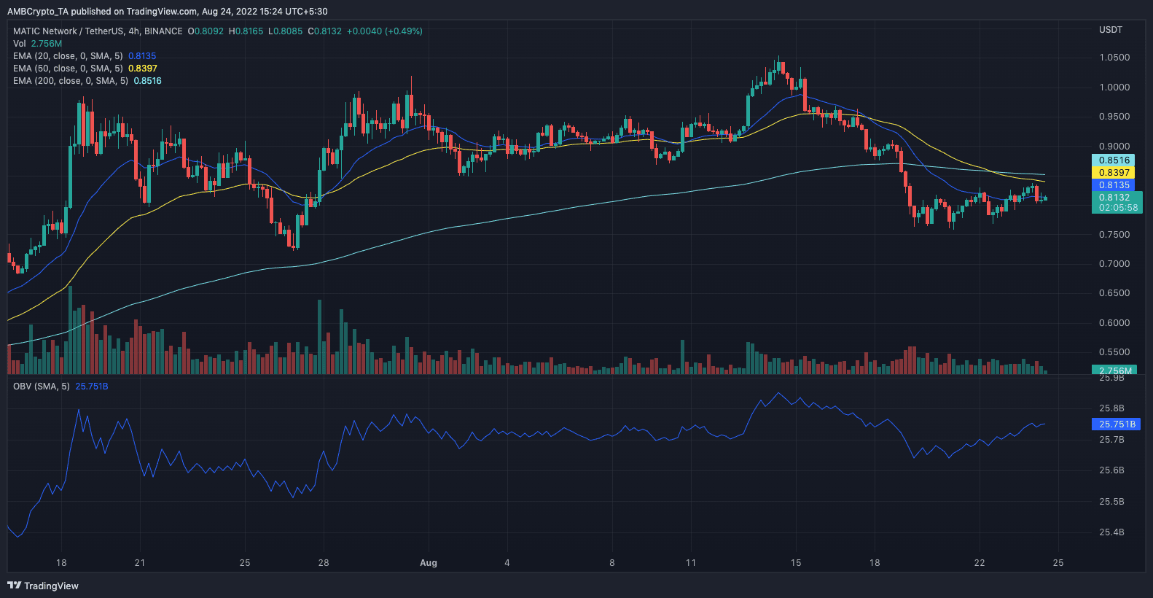Click the 25.8B OBV axis tick

click(1111, 408)
